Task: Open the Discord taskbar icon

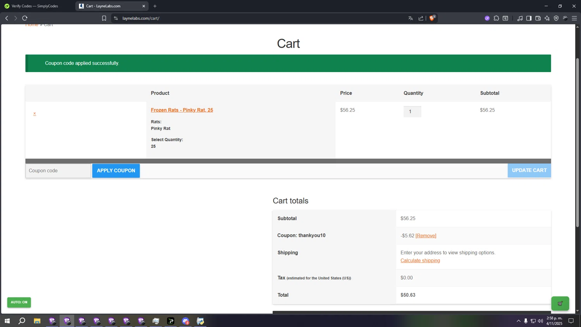Action: click(x=186, y=321)
